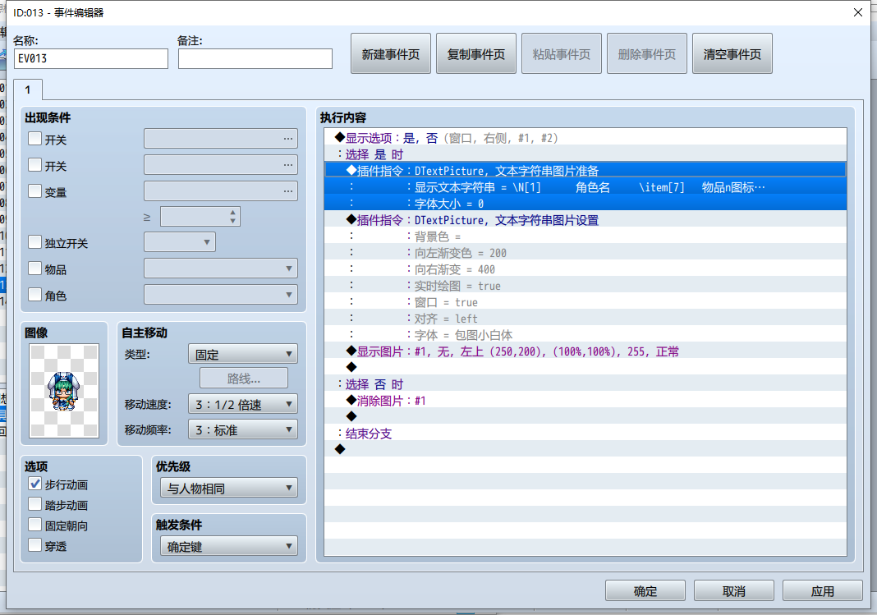Viewport: 877px width, 615px height.
Task: Check the 踏步动画 option
Action: (34, 504)
